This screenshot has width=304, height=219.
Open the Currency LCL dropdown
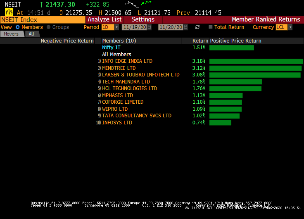pos(284,27)
